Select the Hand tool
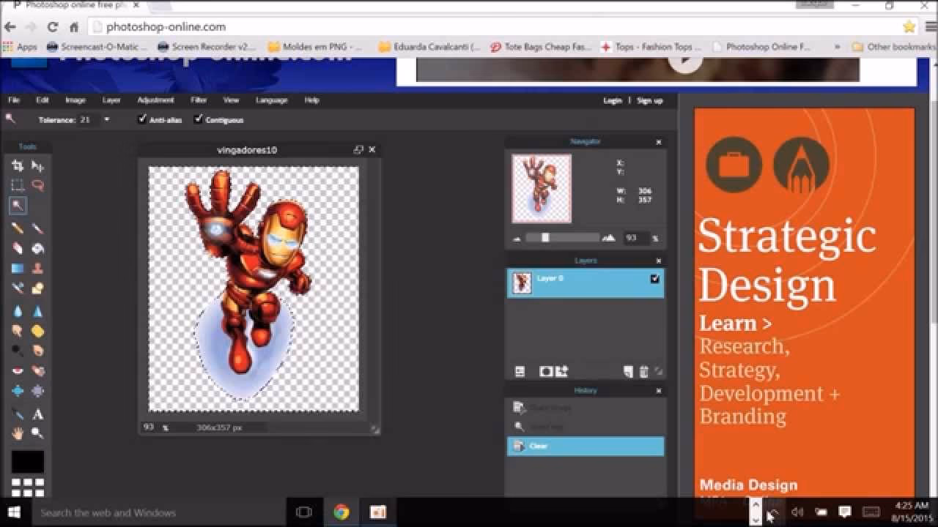Viewport: 938px width, 527px height. [18, 433]
